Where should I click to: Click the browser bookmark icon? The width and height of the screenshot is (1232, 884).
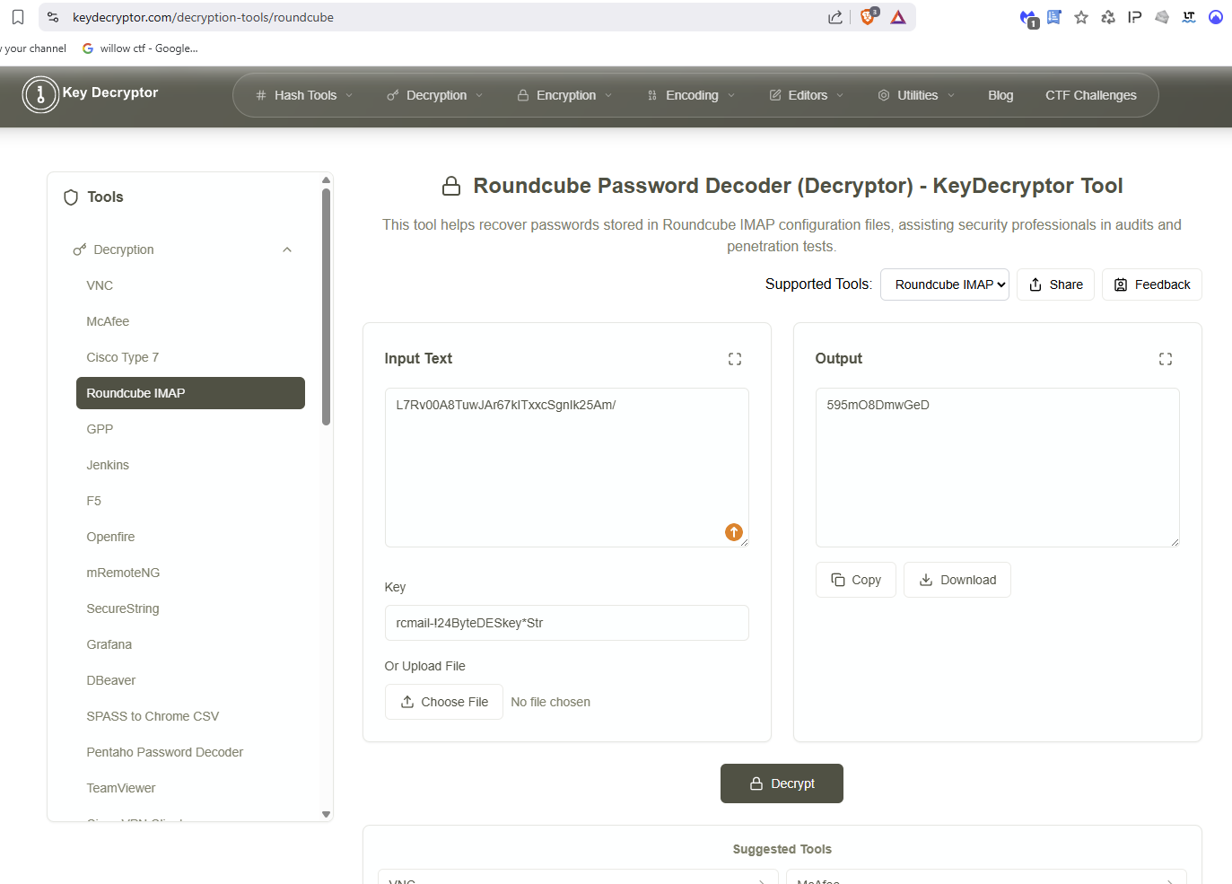click(x=18, y=17)
